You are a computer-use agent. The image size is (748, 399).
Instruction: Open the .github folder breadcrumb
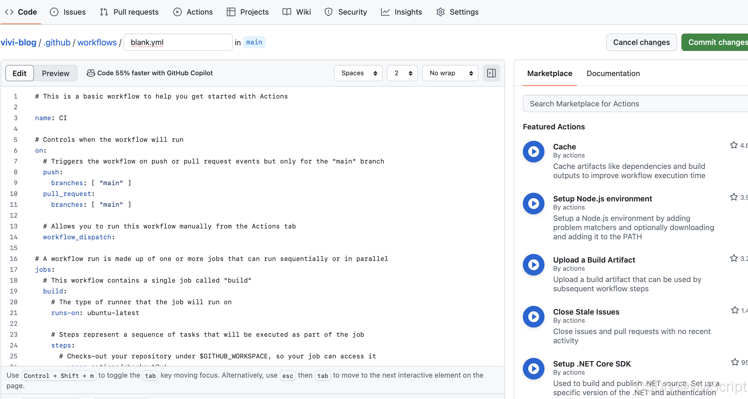coord(57,42)
